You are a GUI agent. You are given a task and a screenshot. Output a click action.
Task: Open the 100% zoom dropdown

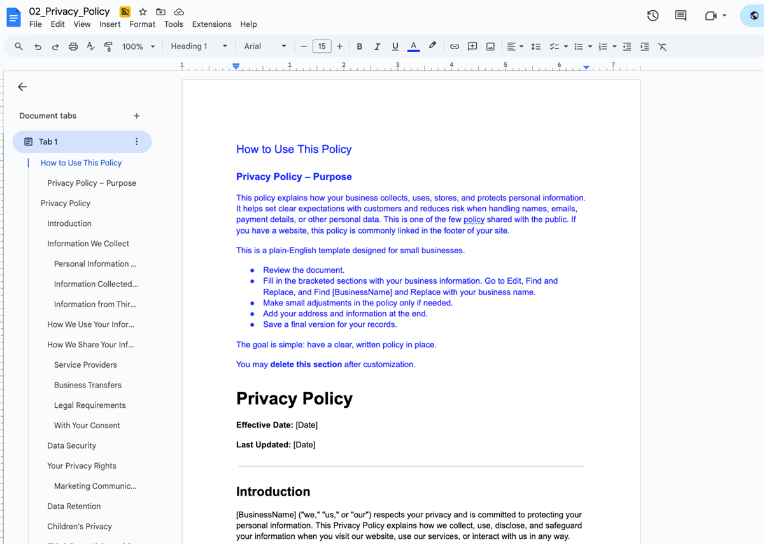[x=139, y=46]
